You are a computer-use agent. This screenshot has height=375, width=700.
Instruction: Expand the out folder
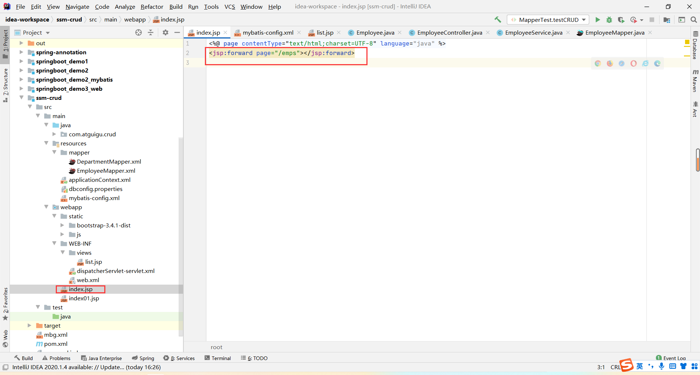[21, 43]
